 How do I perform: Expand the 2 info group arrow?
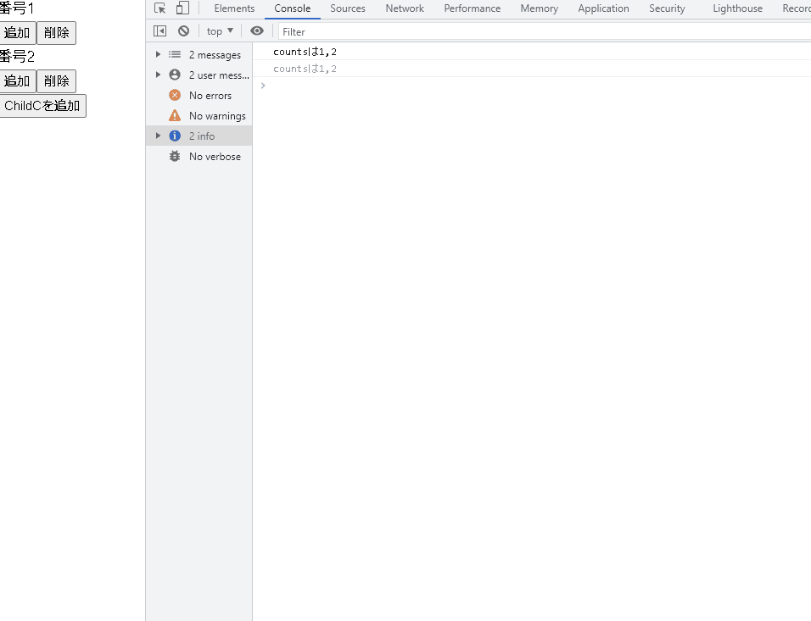coord(159,136)
